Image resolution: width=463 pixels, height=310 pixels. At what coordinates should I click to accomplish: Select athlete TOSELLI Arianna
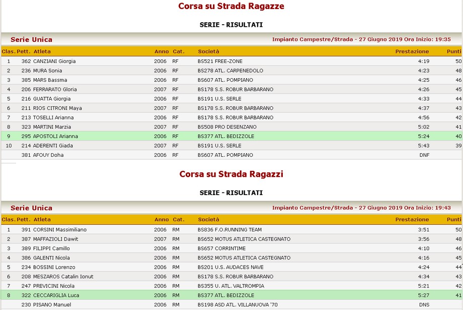click(x=53, y=118)
